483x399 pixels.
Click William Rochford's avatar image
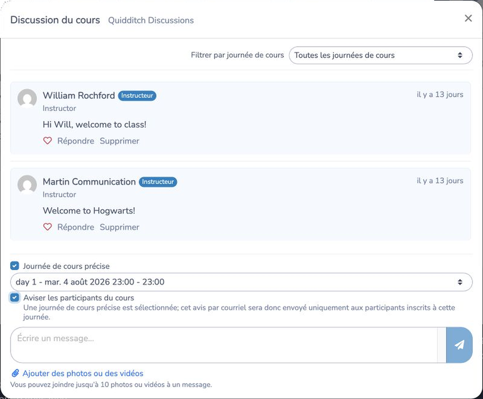pyautogui.click(x=27, y=98)
